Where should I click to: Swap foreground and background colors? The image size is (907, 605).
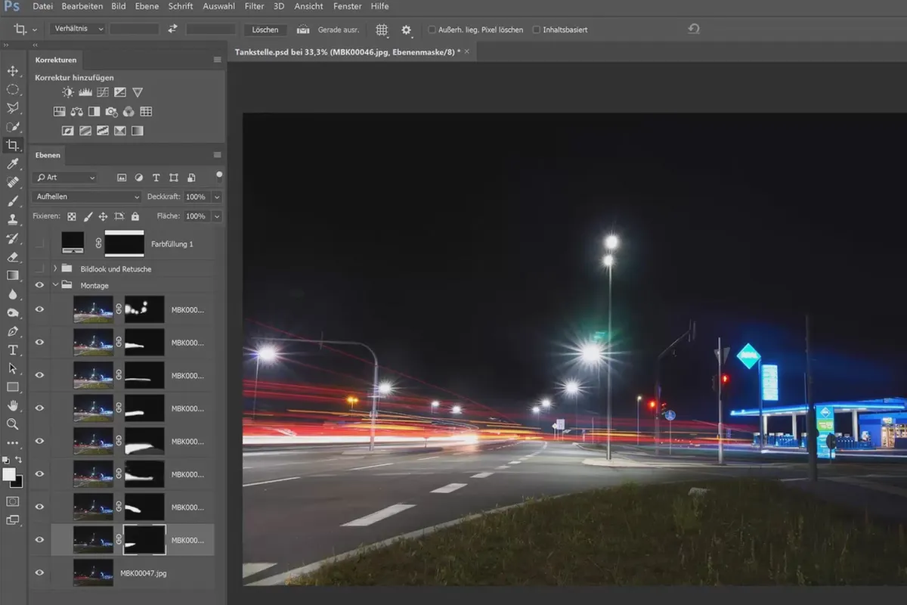tap(20, 459)
